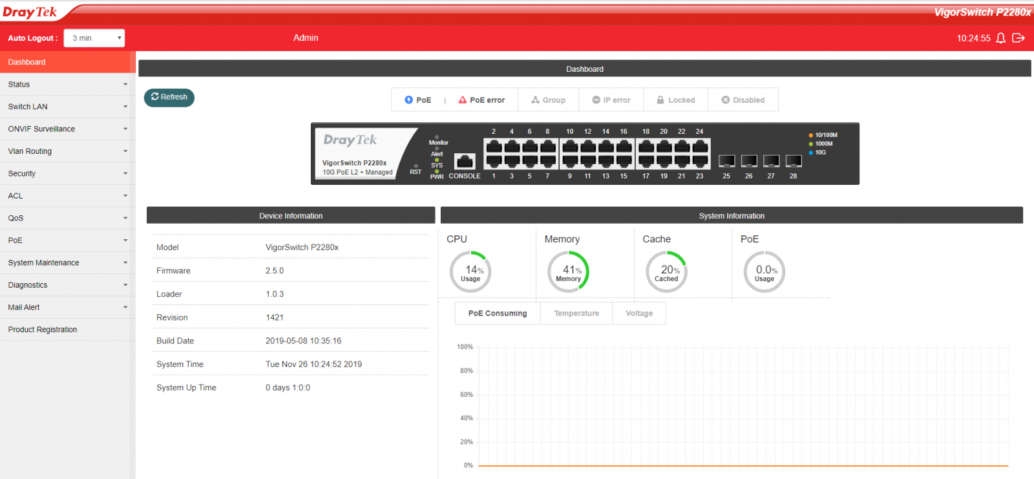
Task: Click the System Time value
Action: (313, 365)
